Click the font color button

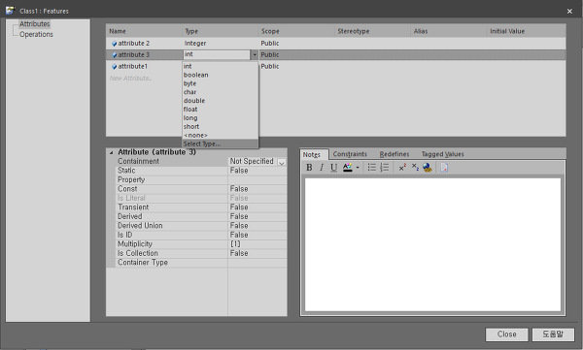pyautogui.click(x=347, y=168)
